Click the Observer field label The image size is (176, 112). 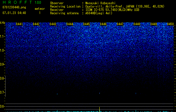click(x=57, y=3)
